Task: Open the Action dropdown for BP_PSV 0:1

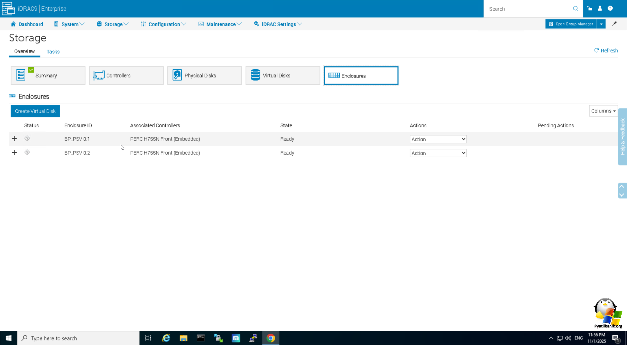Action: (438, 139)
